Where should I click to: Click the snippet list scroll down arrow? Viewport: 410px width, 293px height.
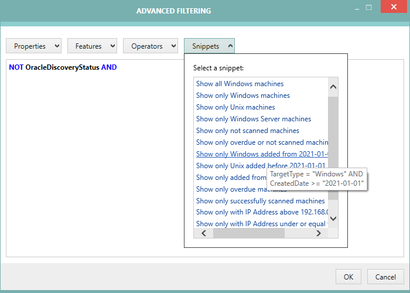[x=333, y=219]
